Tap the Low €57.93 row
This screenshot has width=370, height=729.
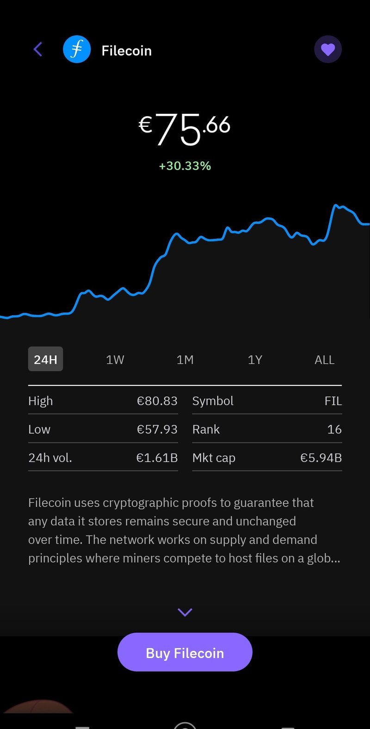(x=103, y=430)
